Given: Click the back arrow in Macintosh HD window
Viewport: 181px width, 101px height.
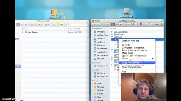Looking at the screenshot, I should (94, 24).
